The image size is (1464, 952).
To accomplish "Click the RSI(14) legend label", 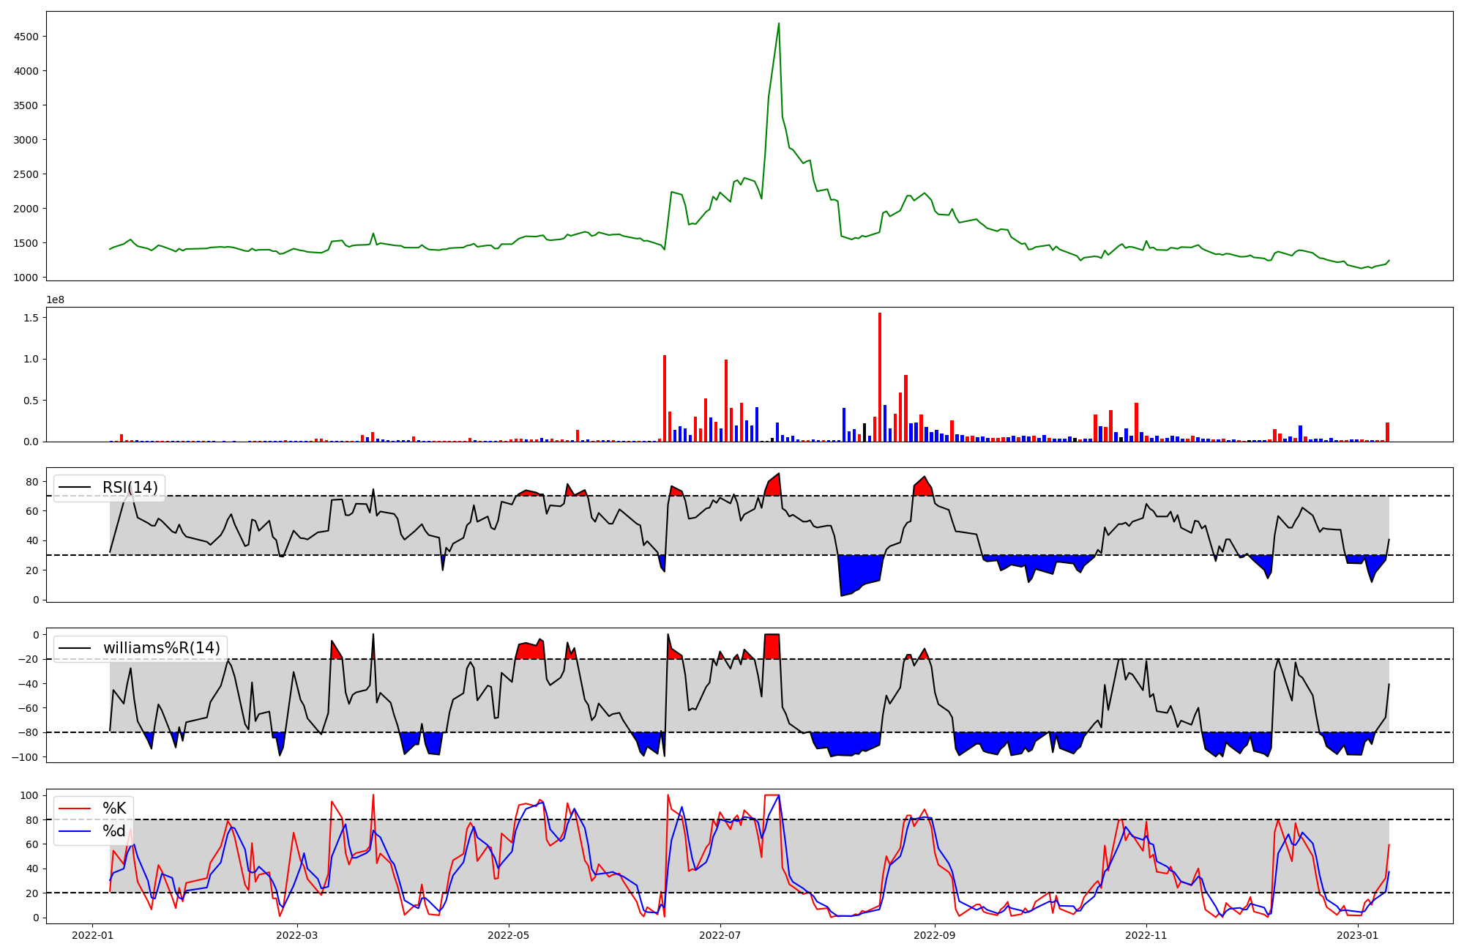I will pos(130,488).
